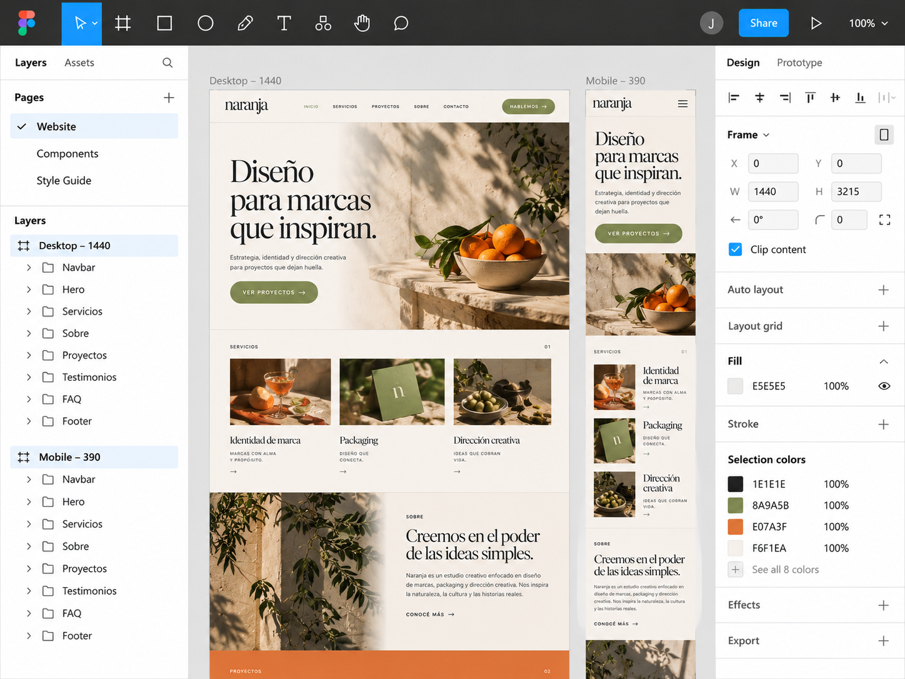Align left in the Design panel

(x=734, y=98)
